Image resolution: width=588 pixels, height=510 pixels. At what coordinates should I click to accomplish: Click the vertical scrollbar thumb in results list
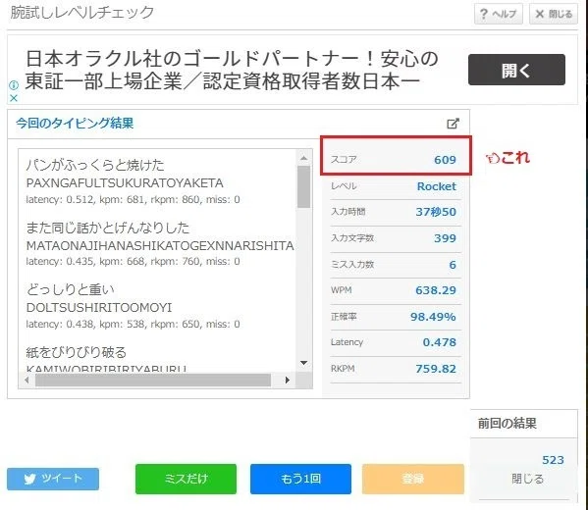[303, 186]
